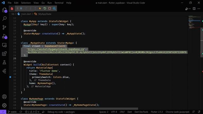Change indentation via Spaces: 2

pos(104,112)
